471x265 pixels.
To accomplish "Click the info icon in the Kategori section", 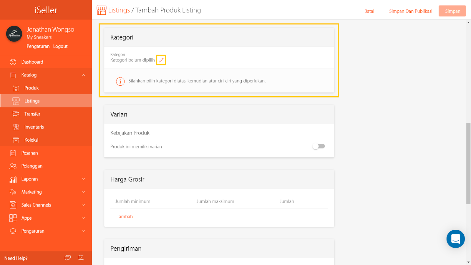I will tap(120, 81).
